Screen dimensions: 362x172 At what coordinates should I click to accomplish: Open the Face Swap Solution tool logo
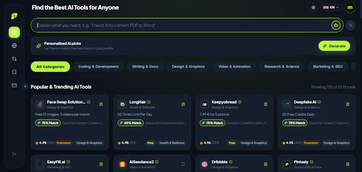pyautogui.click(x=40, y=105)
